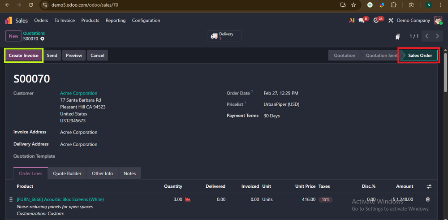
Task: Open the browser extensions puzzle icon
Action: click(x=393, y=5)
